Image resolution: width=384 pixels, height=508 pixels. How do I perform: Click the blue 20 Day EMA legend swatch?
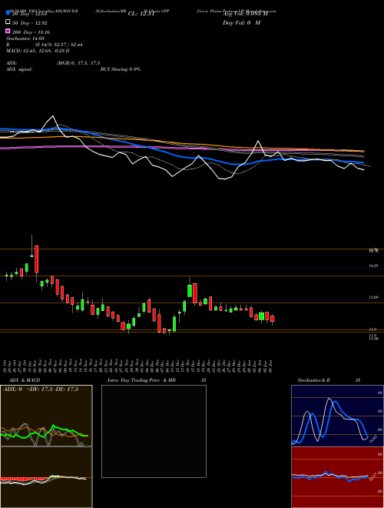tap(8, 13)
